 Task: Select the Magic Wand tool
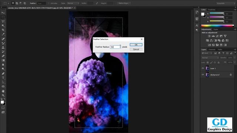(3, 25)
